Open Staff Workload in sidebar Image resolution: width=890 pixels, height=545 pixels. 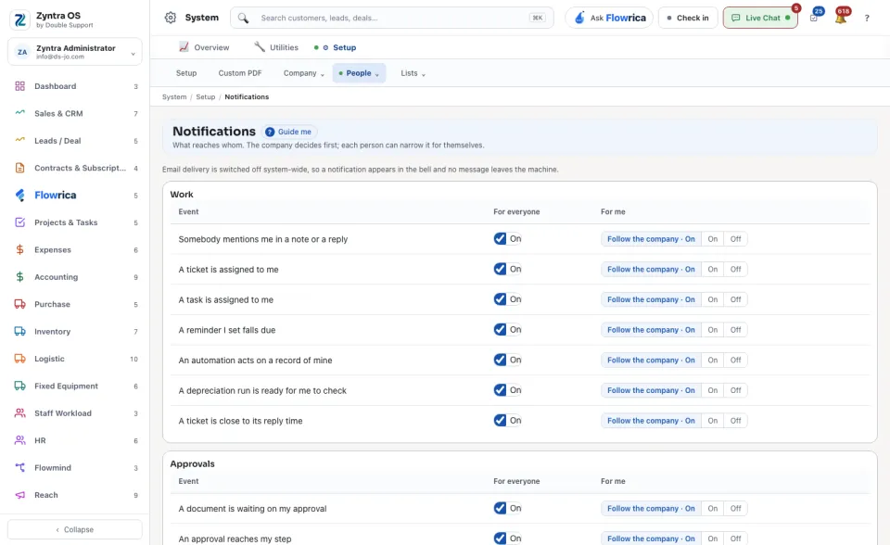(x=74, y=413)
